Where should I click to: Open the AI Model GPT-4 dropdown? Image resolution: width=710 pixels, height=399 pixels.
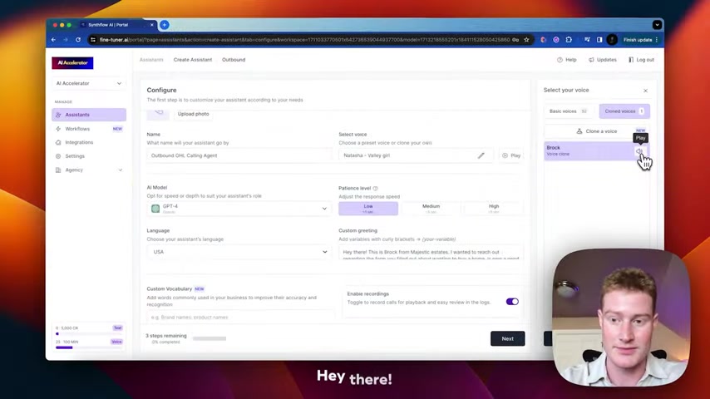pos(239,209)
